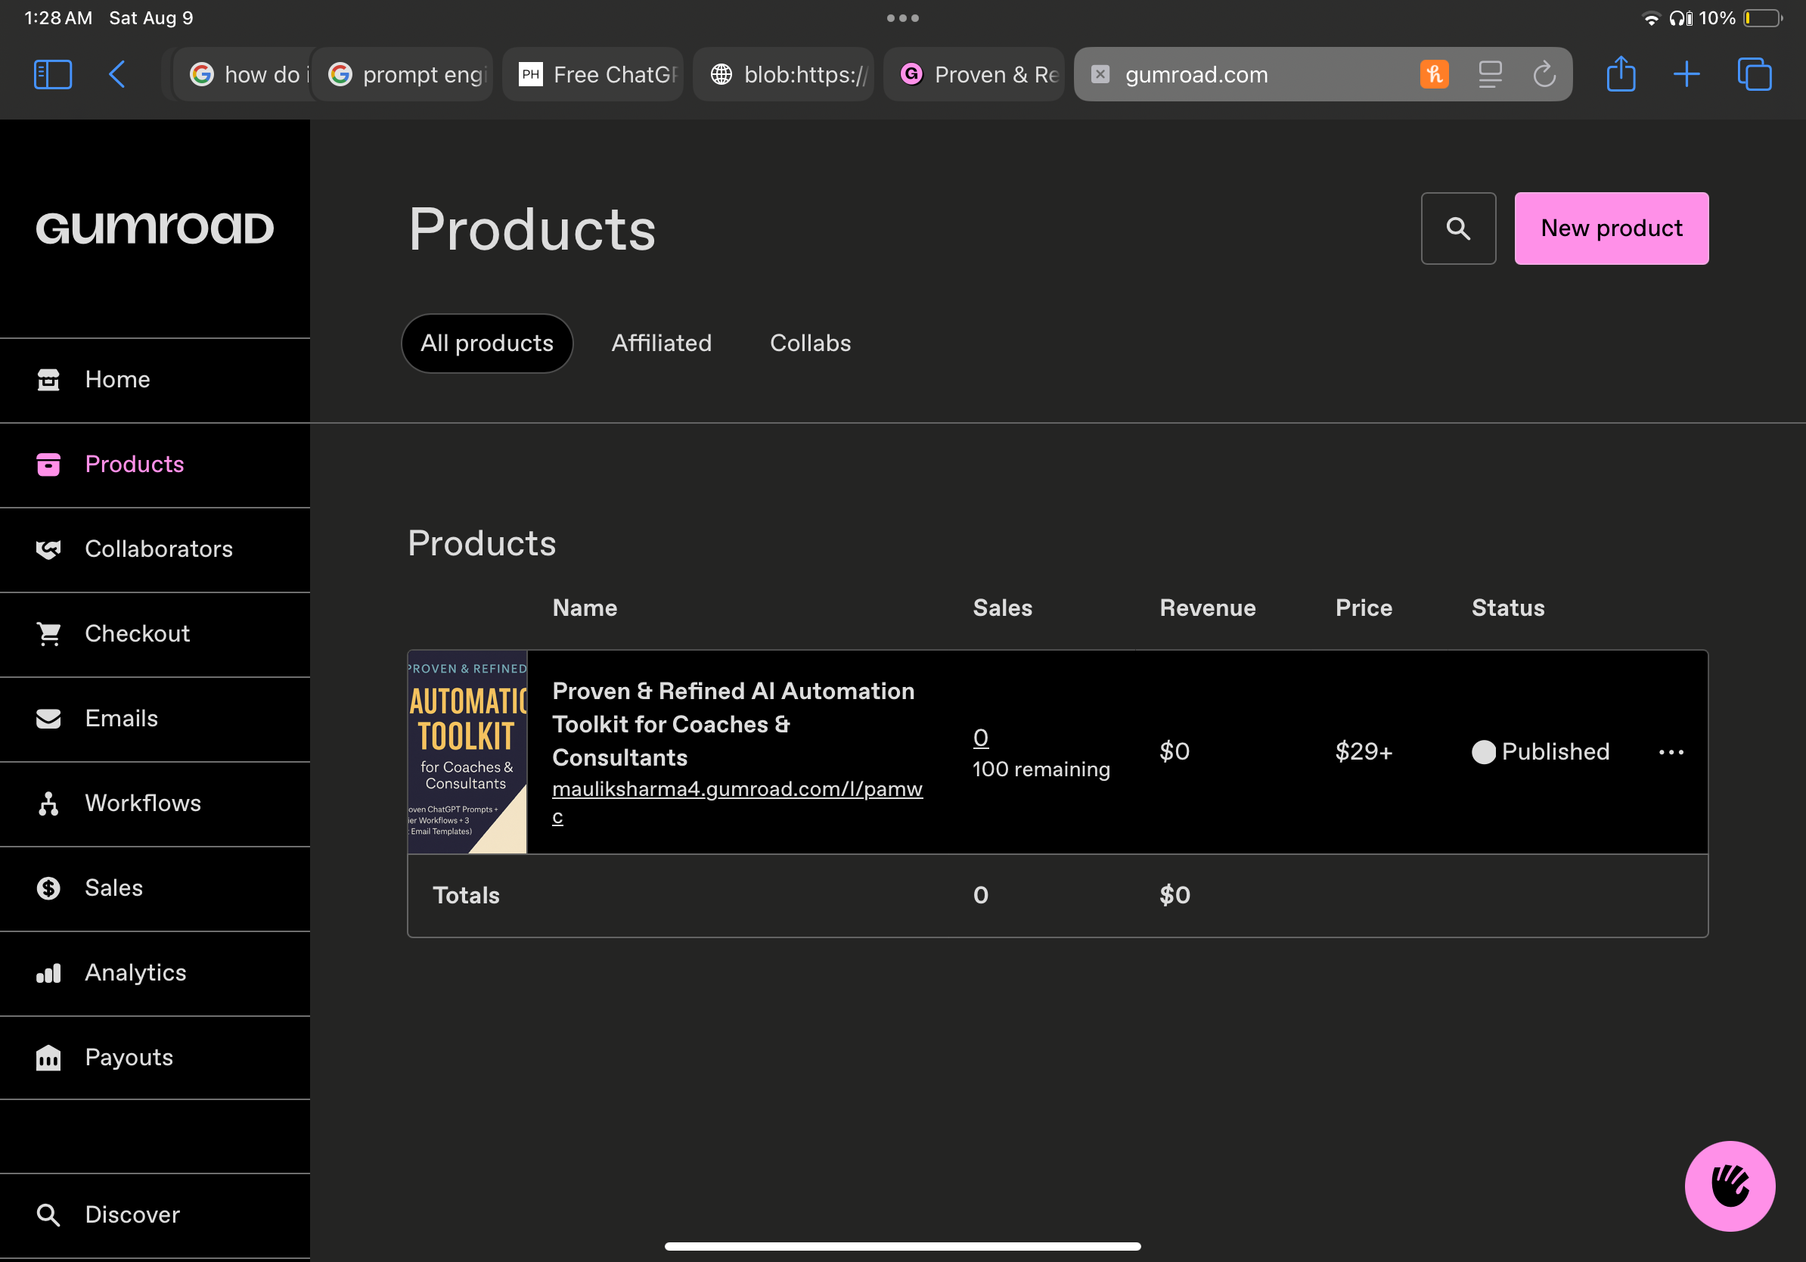Viewport: 1806px width, 1262px height.
Task: Open the 'Proven & Re' Gumroad tab
Action: click(974, 75)
